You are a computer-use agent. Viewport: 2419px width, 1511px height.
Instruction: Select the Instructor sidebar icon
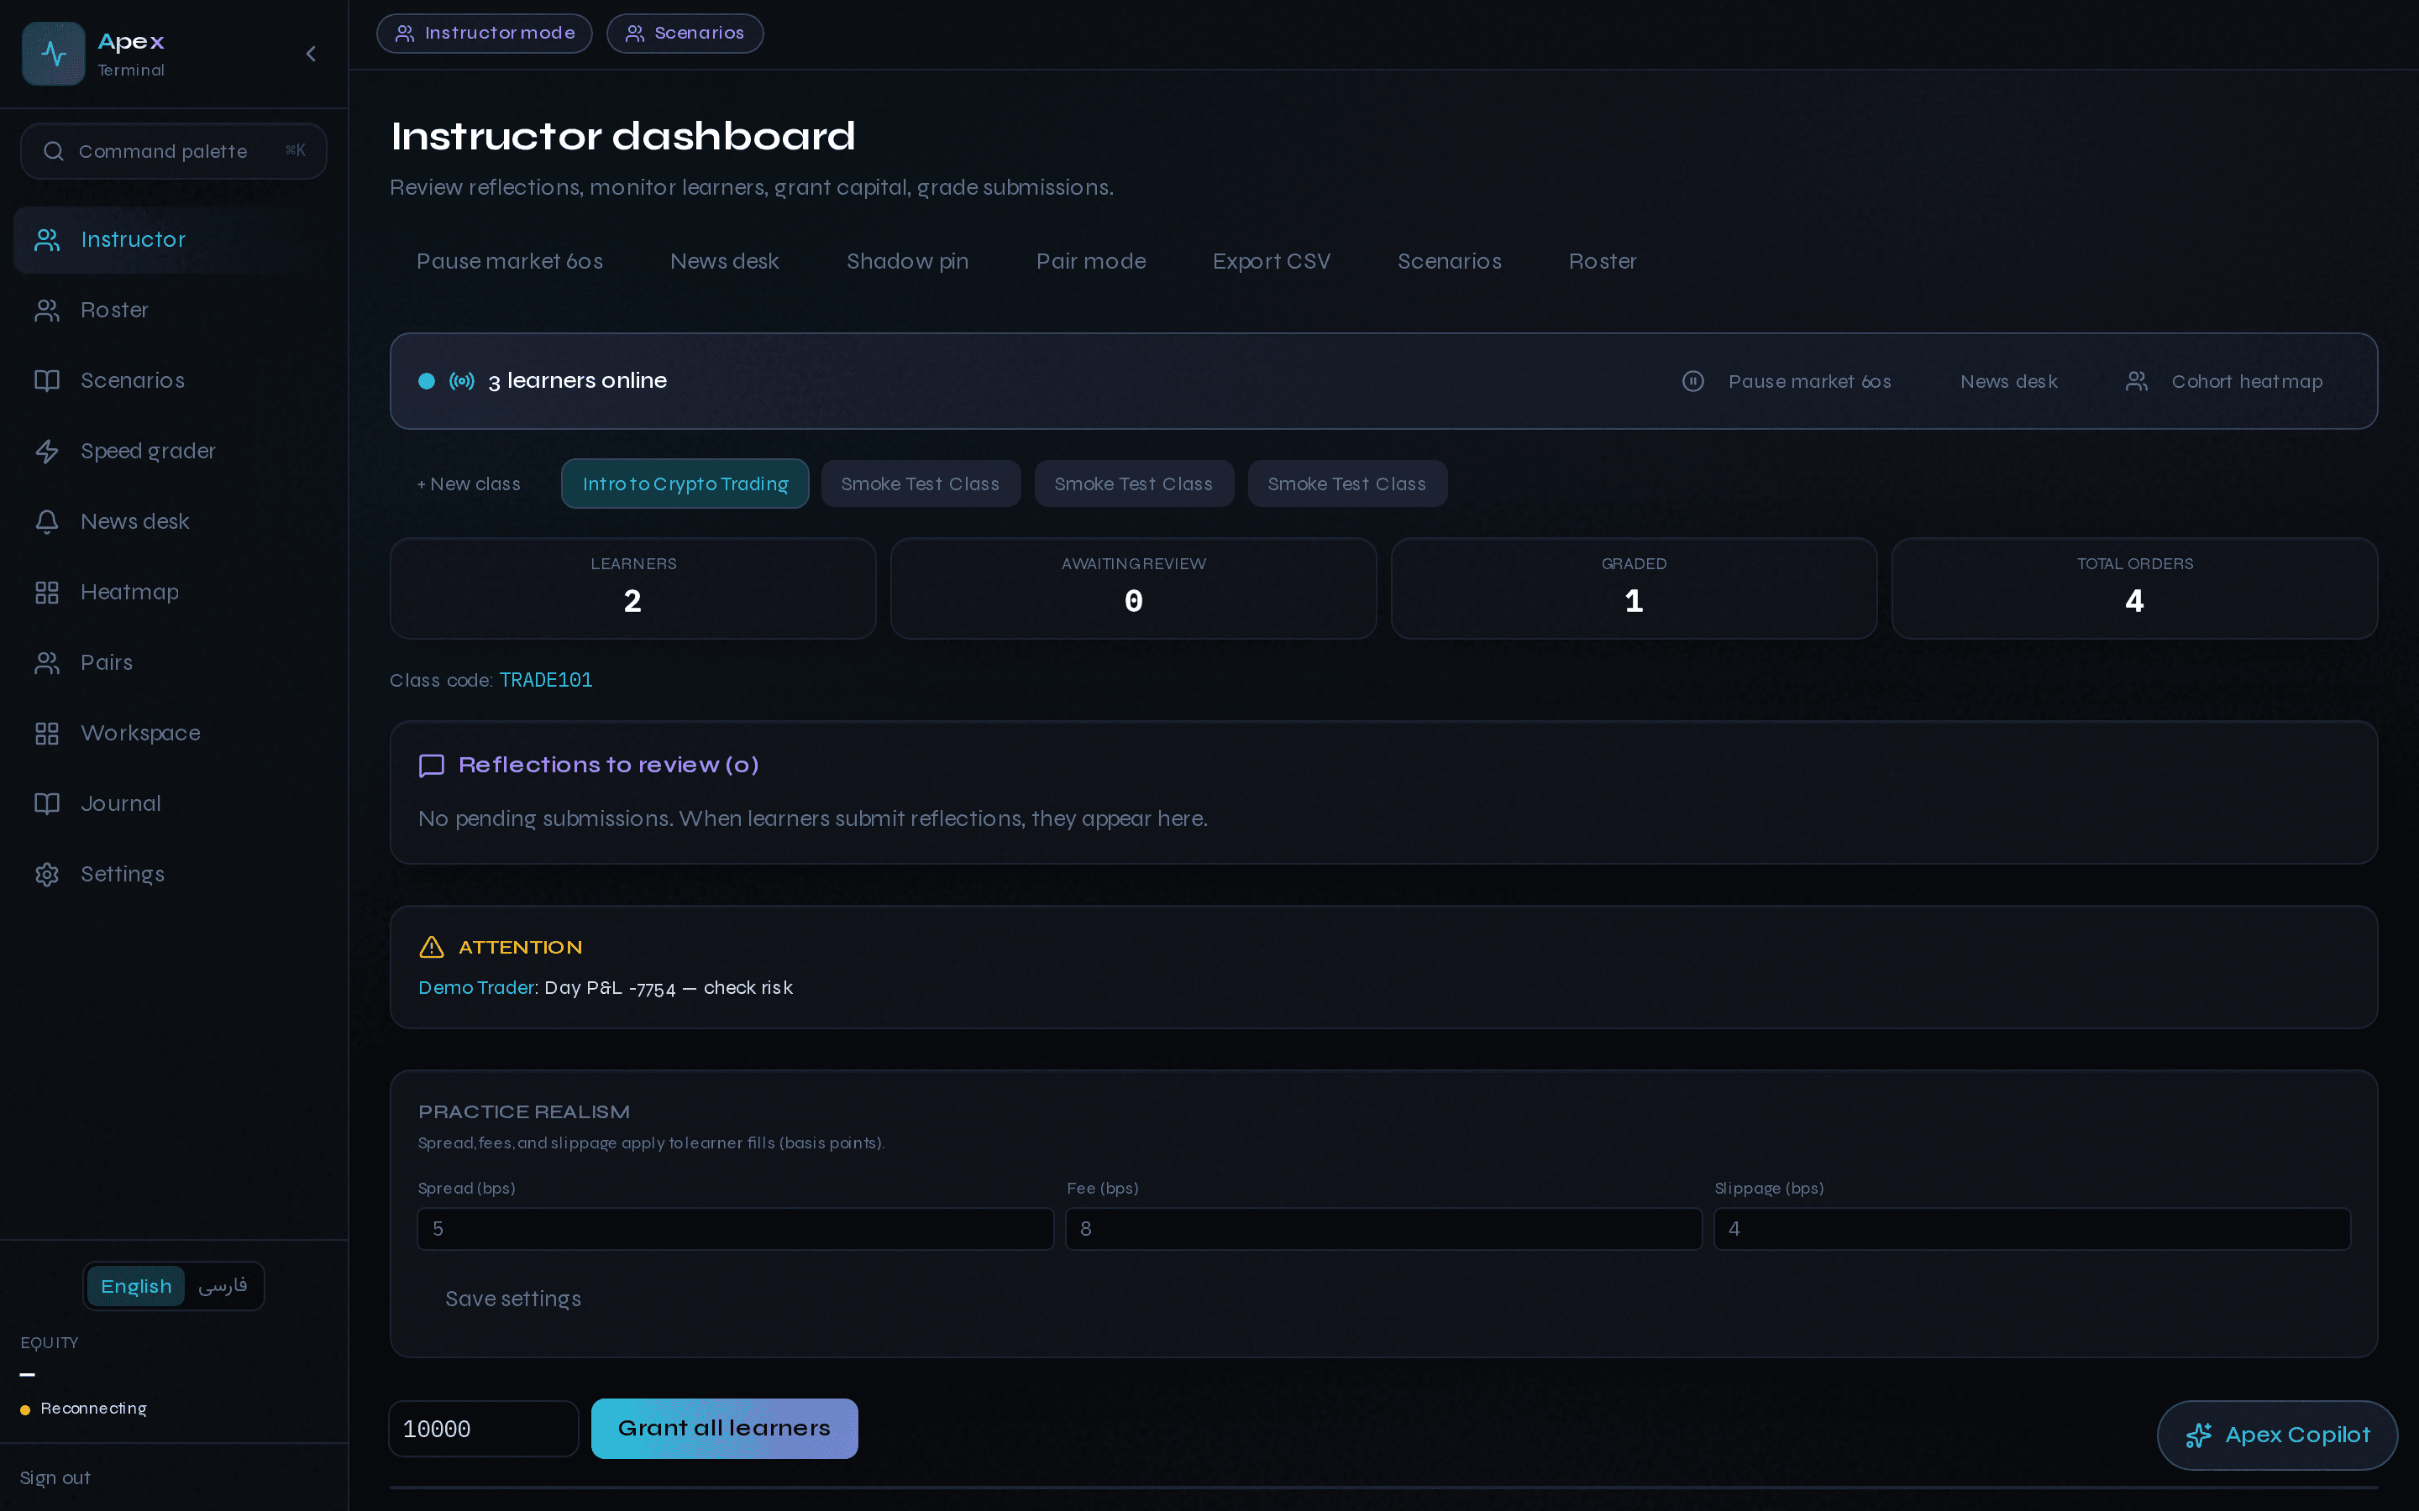[47, 240]
